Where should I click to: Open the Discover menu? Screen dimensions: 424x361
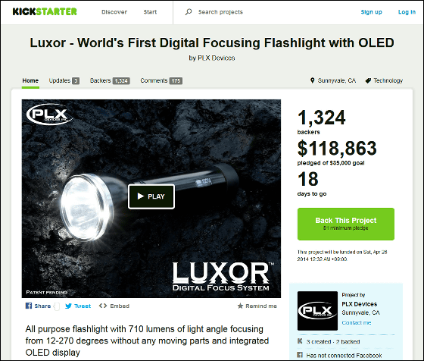pos(114,12)
